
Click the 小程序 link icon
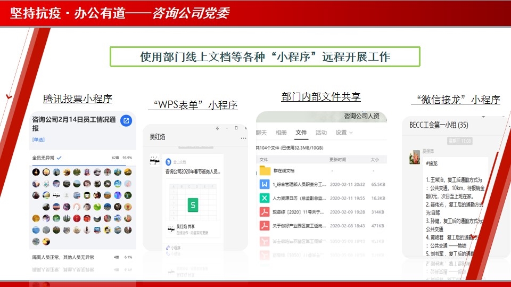(x=168, y=248)
